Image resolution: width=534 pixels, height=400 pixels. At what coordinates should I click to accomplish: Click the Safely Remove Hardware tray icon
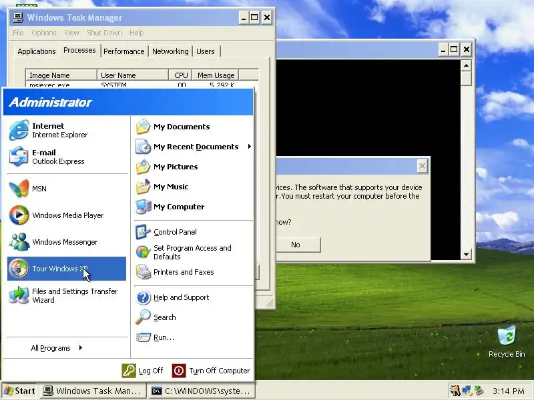pos(479,391)
